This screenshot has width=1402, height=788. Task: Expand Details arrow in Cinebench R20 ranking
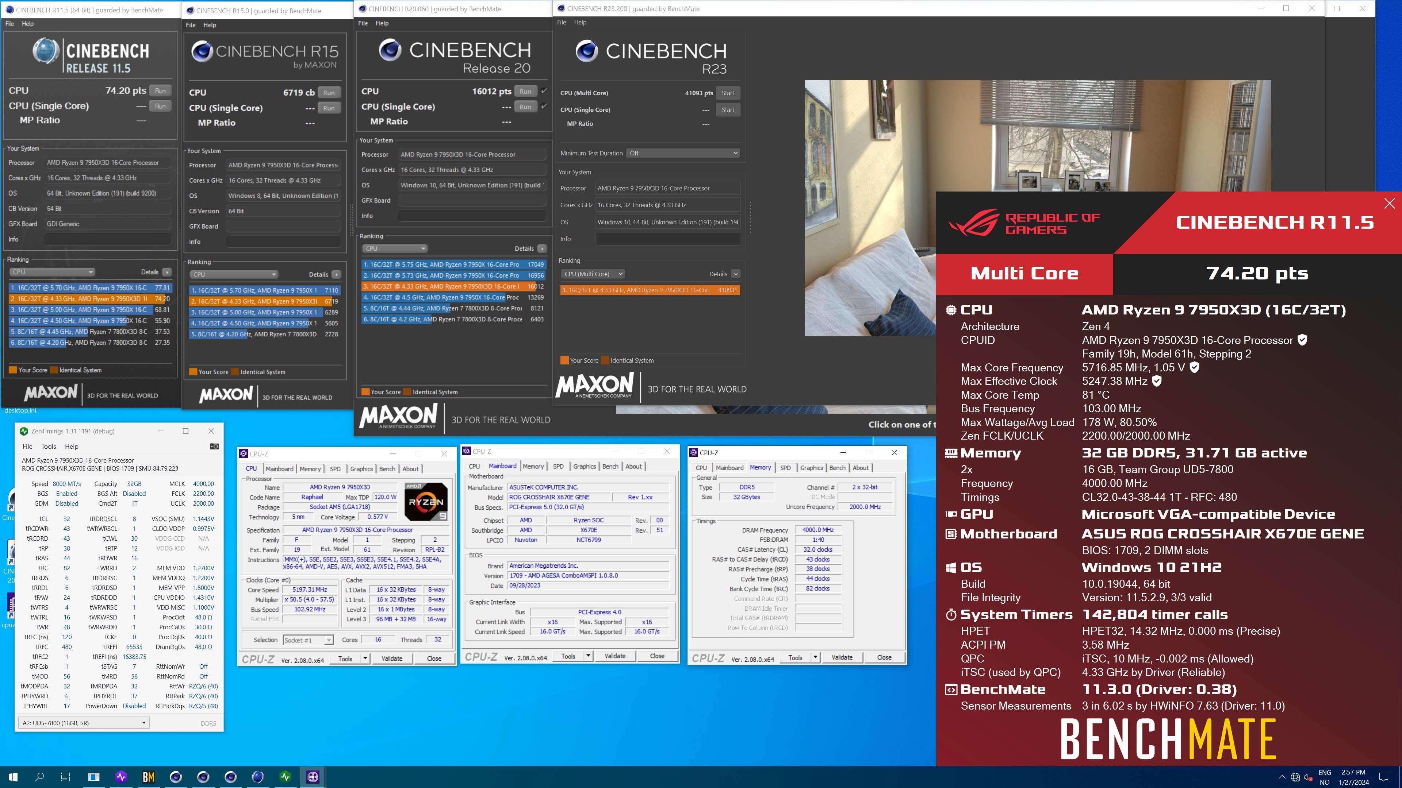coord(542,248)
